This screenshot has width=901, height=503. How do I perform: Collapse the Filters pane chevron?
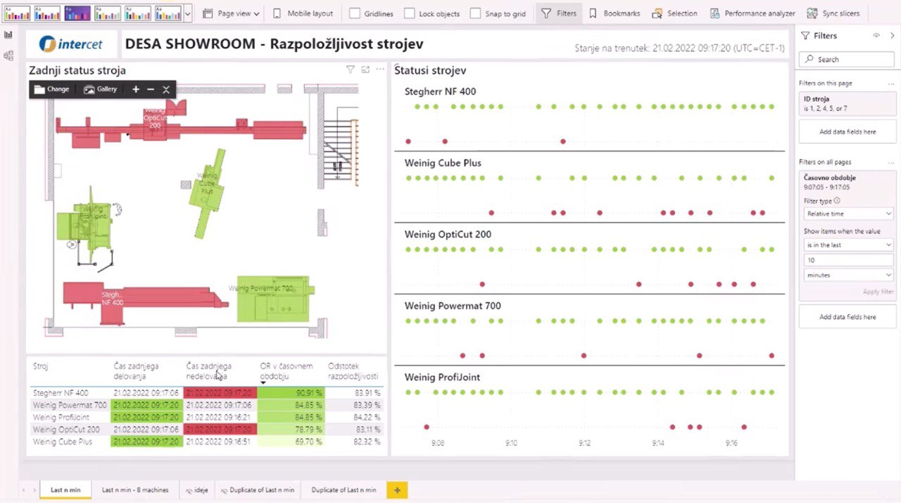(893, 35)
